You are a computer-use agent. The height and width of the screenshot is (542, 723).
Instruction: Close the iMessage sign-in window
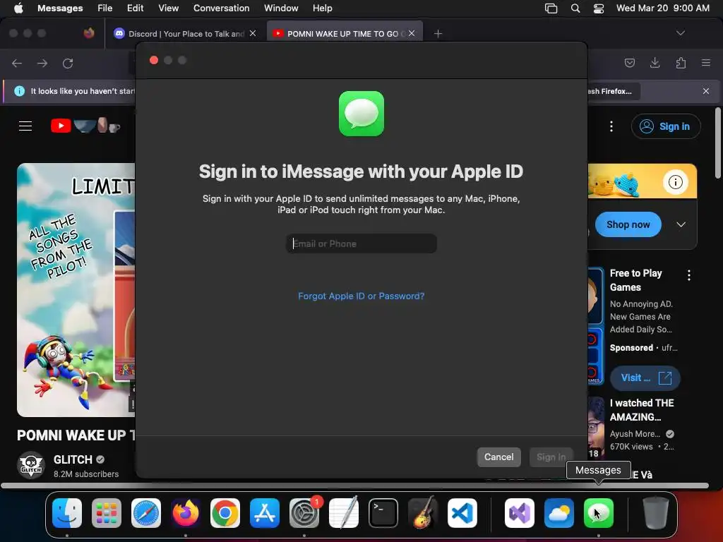(154, 61)
